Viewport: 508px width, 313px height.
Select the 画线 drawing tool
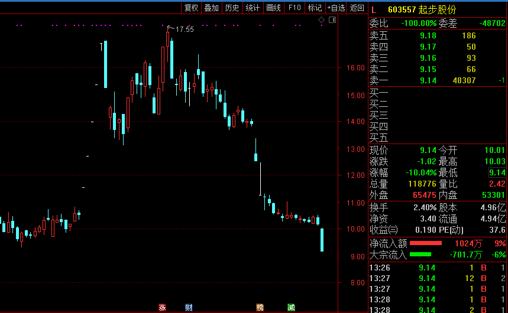[273, 8]
